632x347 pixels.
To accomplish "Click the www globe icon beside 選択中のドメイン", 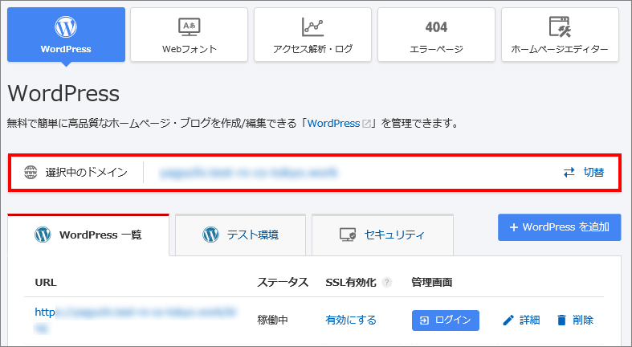I will [x=31, y=173].
